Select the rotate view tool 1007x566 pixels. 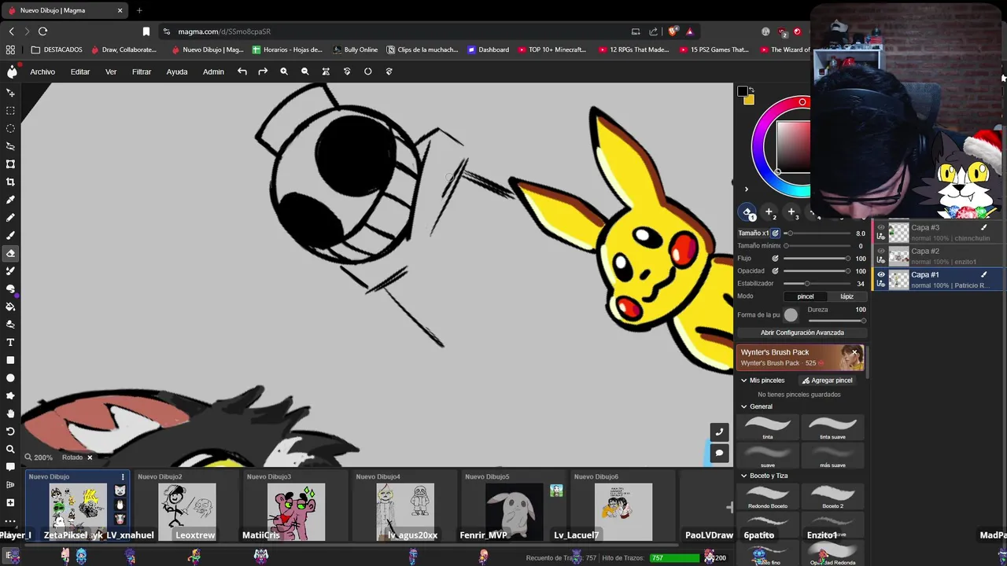click(10, 432)
